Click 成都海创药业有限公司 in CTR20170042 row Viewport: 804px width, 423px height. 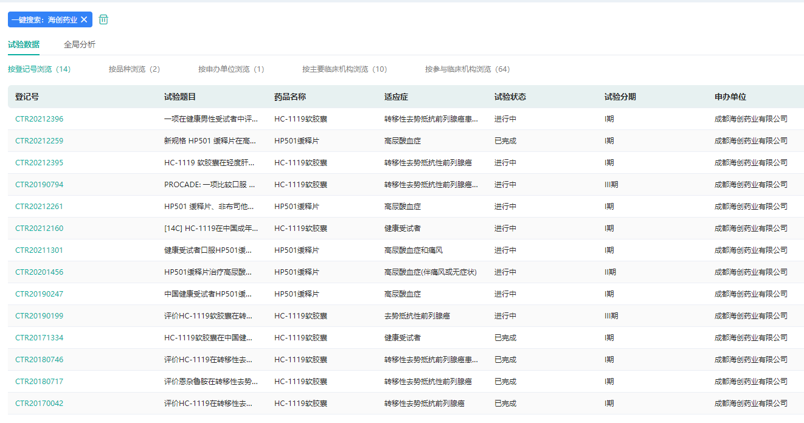751,404
